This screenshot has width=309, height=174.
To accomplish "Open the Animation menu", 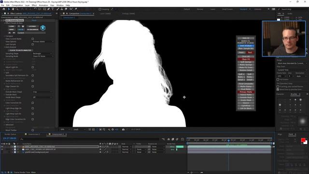I will (x=43, y=5).
